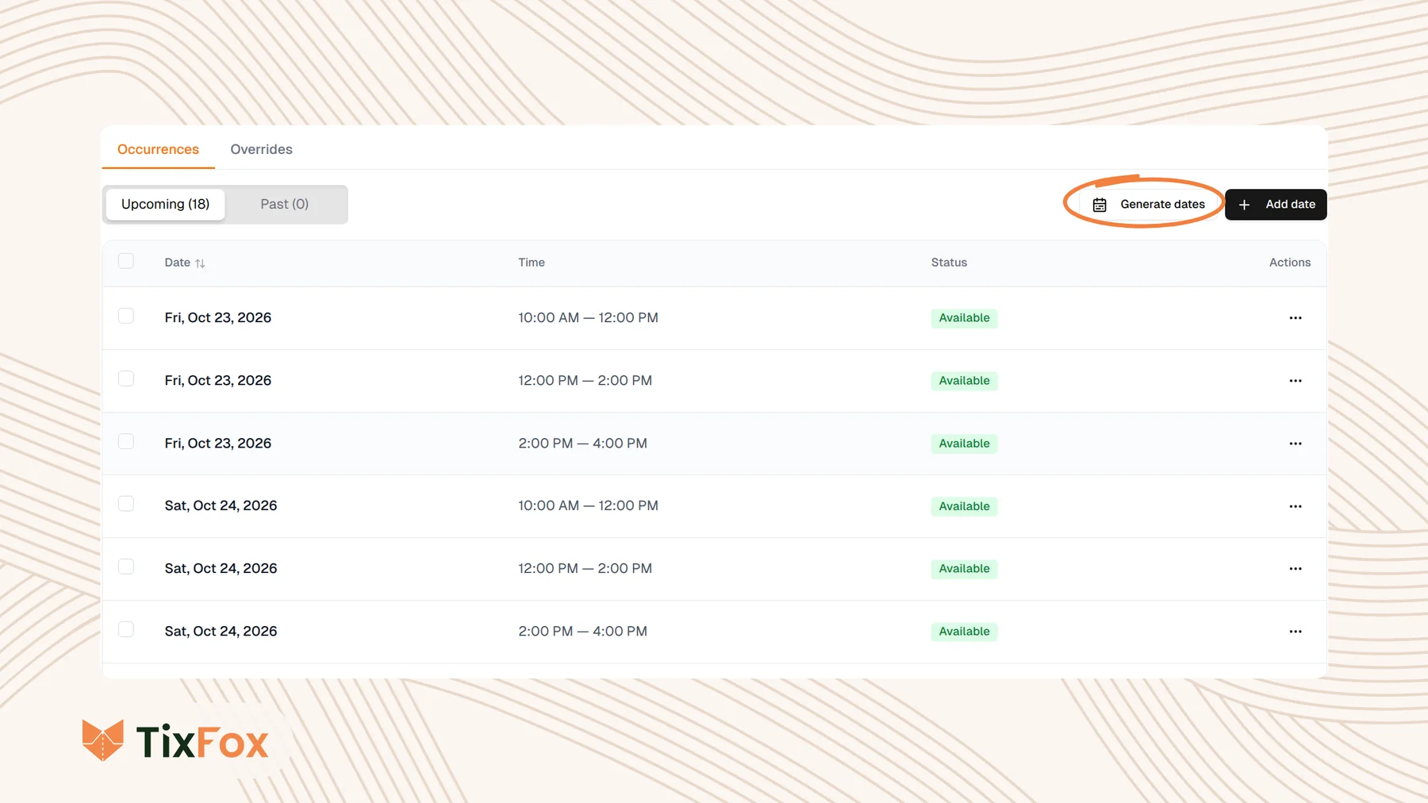Image resolution: width=1428 pixels, height=803 pixels.
Task: Show more actions for Sat, Oct 24 2:00 PM
Action: pos(1296,632)
